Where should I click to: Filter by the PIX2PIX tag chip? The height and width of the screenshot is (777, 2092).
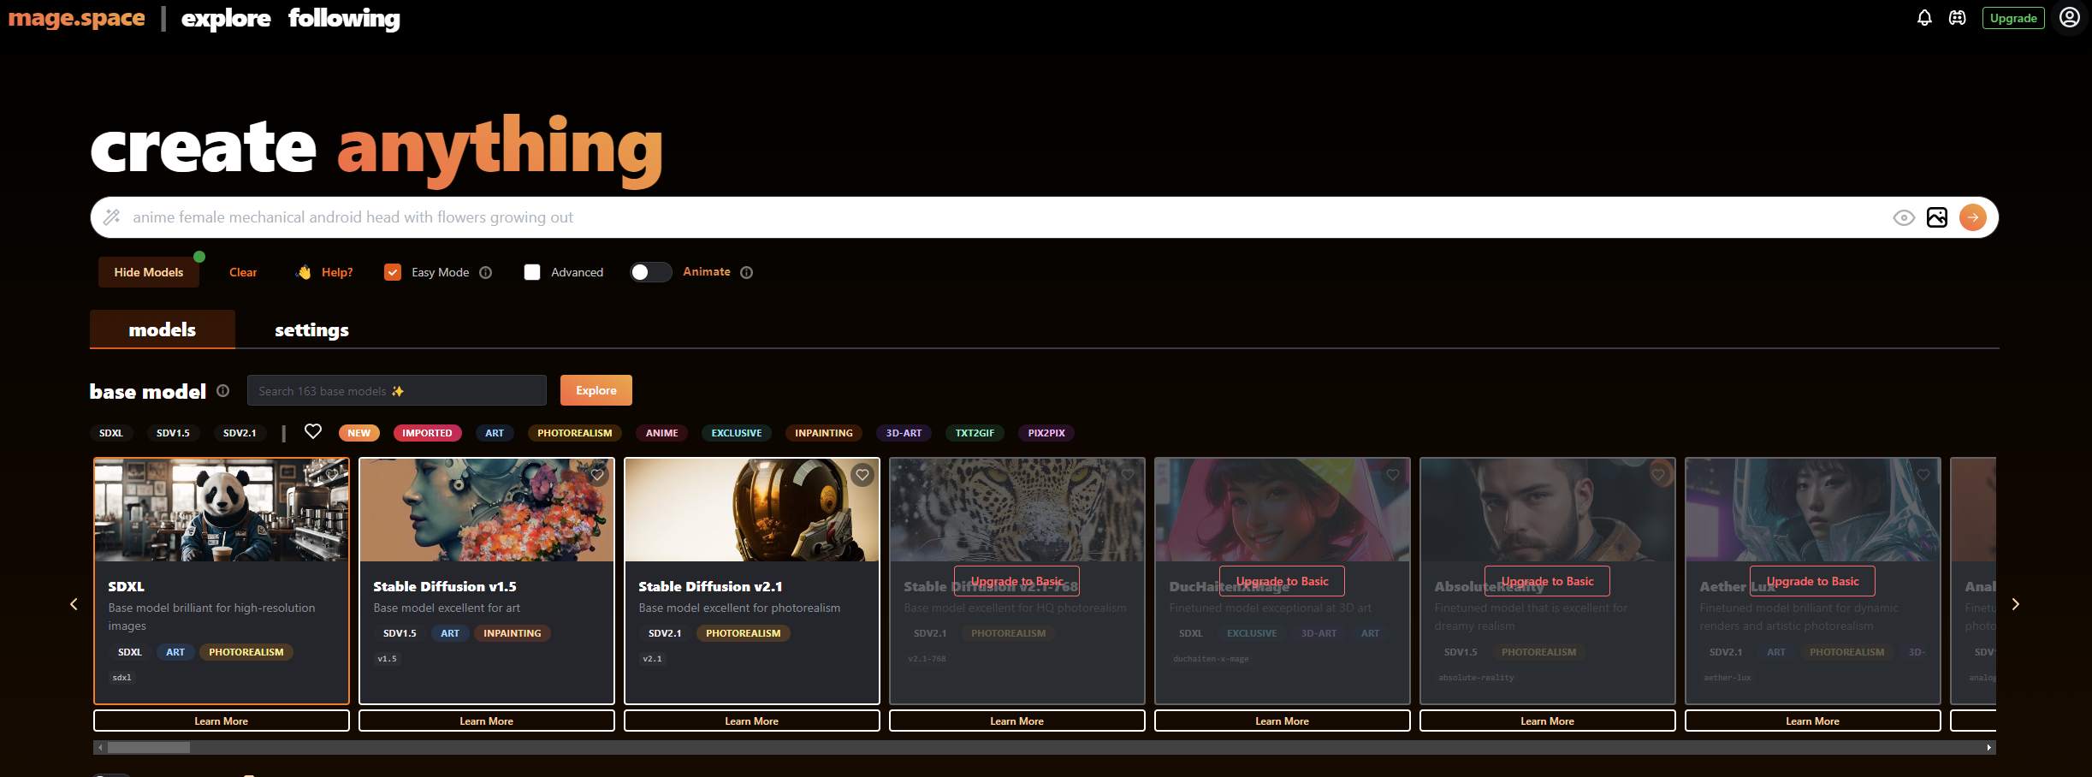pos(1046,433)
